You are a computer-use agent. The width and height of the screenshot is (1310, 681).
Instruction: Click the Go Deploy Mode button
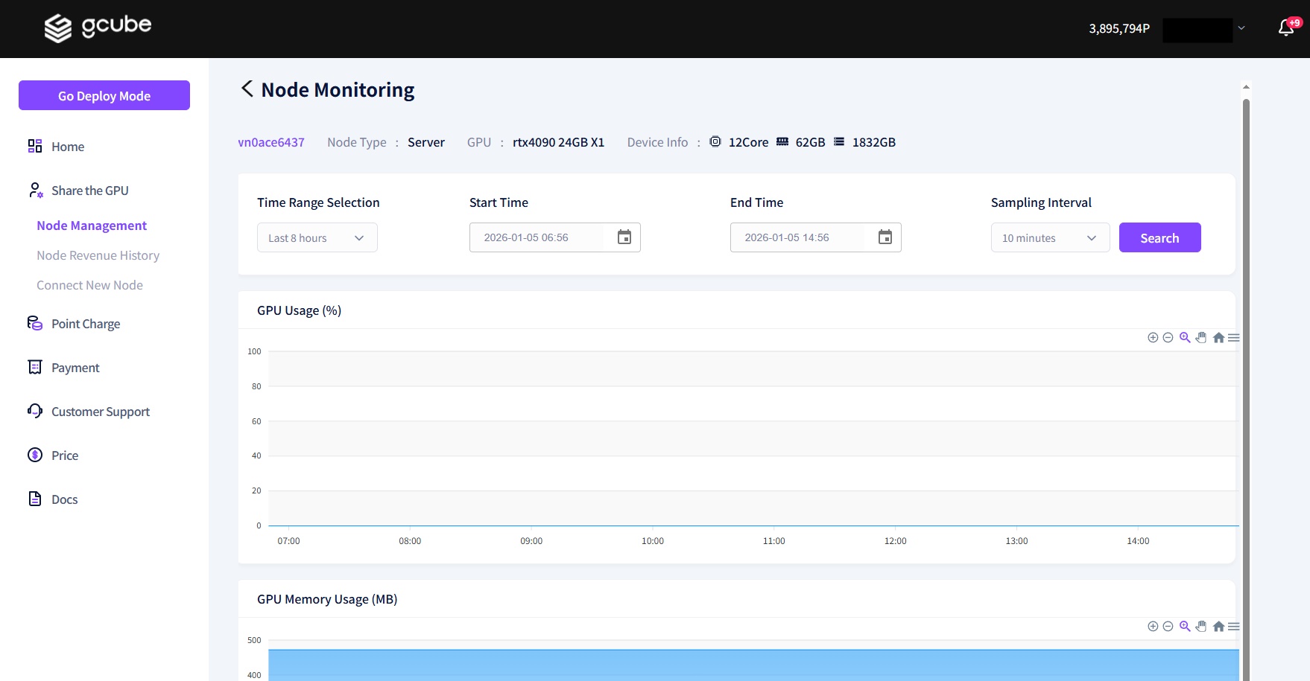click(104, 96)
